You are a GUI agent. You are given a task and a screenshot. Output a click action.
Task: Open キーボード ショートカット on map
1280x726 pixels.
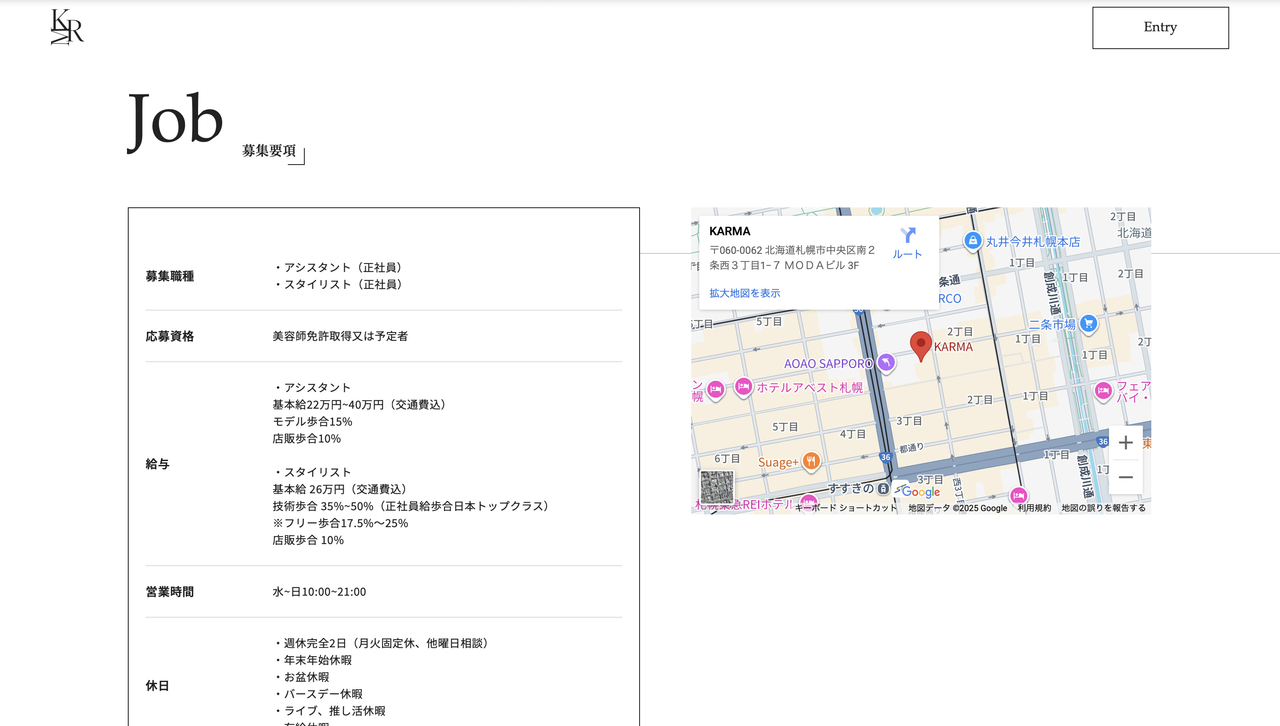[x=846, y=508]
